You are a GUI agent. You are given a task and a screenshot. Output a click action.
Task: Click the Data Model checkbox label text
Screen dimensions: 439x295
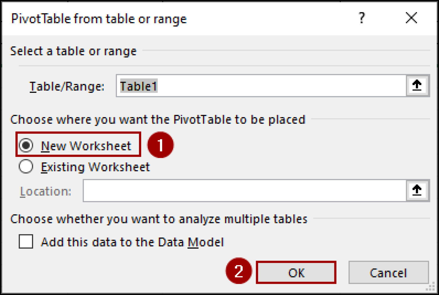click(132, 242)
